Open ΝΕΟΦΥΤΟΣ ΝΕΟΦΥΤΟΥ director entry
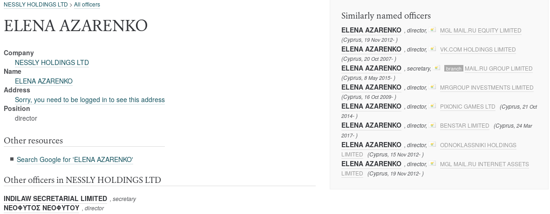The height and width of the screenshot is (214, 550). (x=41, y=208)
